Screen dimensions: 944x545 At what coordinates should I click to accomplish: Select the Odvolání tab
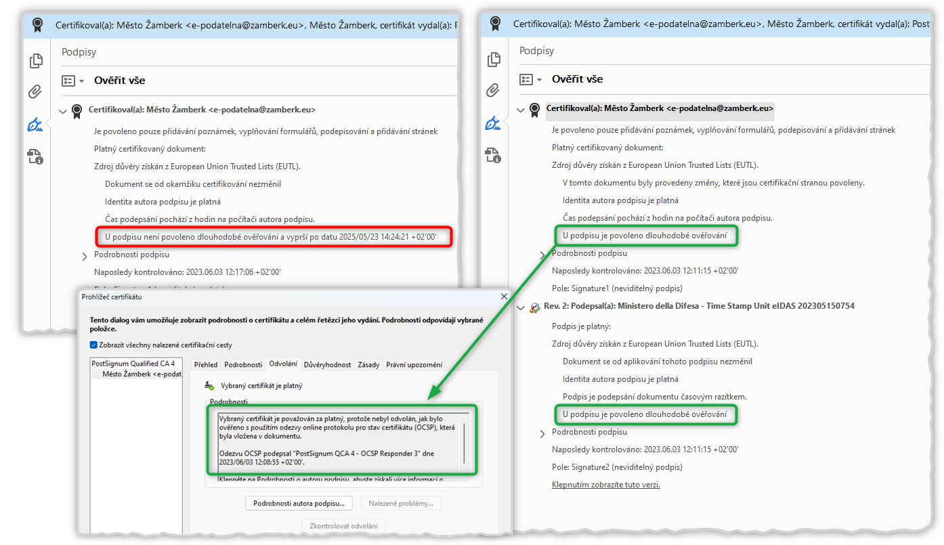pos(283,364)
